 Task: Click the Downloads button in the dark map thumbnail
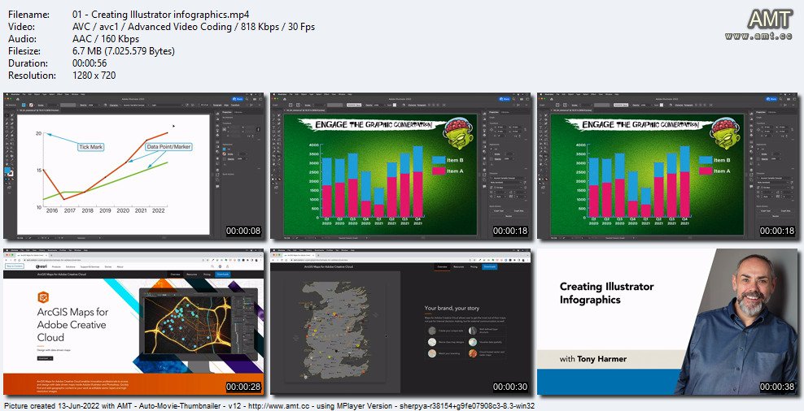click(x=490, y=266)
